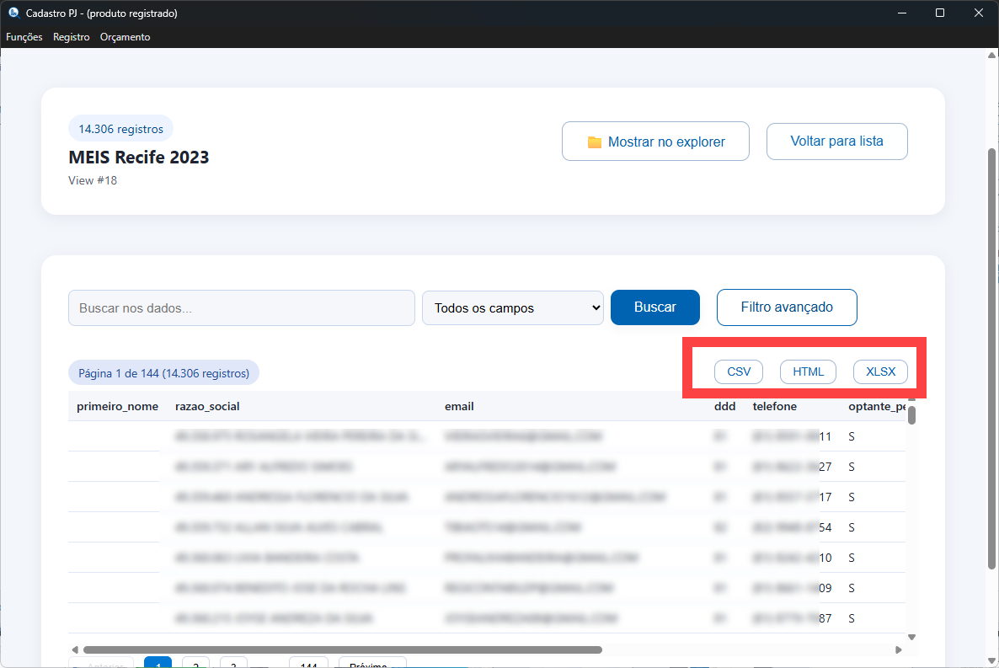Open the Registro menu

(x=71, y=37)
